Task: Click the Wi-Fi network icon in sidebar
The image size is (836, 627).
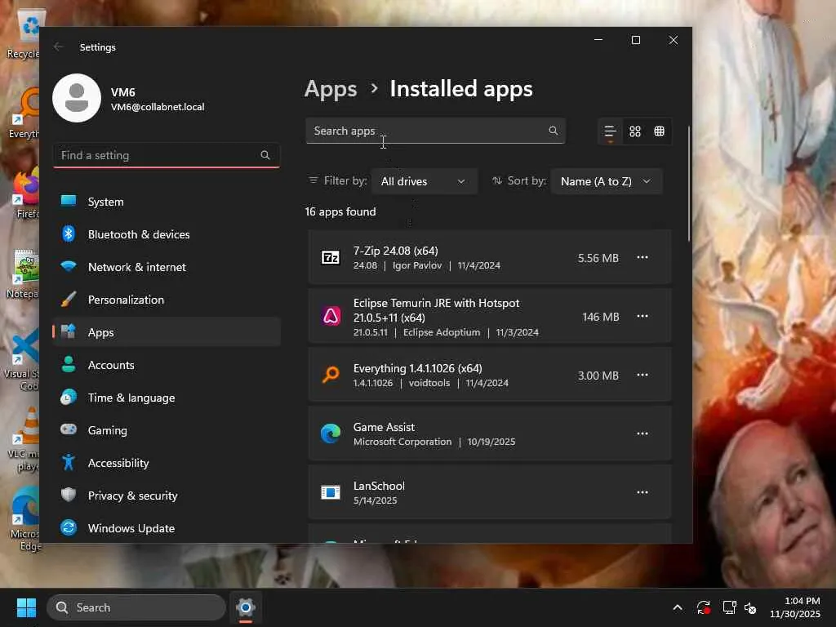Action: (69, 266)
